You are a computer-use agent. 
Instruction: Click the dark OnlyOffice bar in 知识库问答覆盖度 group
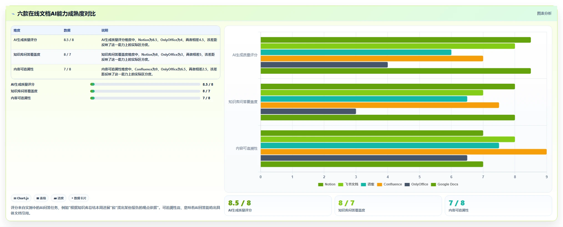click(x=308, y=111)
